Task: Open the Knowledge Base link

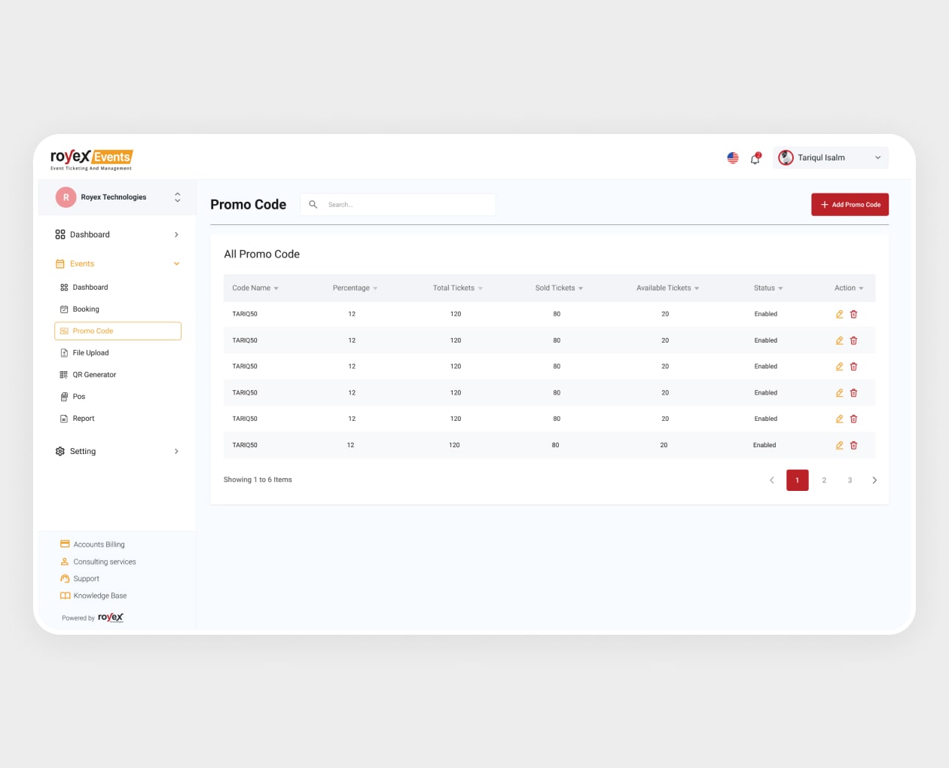Action: 99,596
